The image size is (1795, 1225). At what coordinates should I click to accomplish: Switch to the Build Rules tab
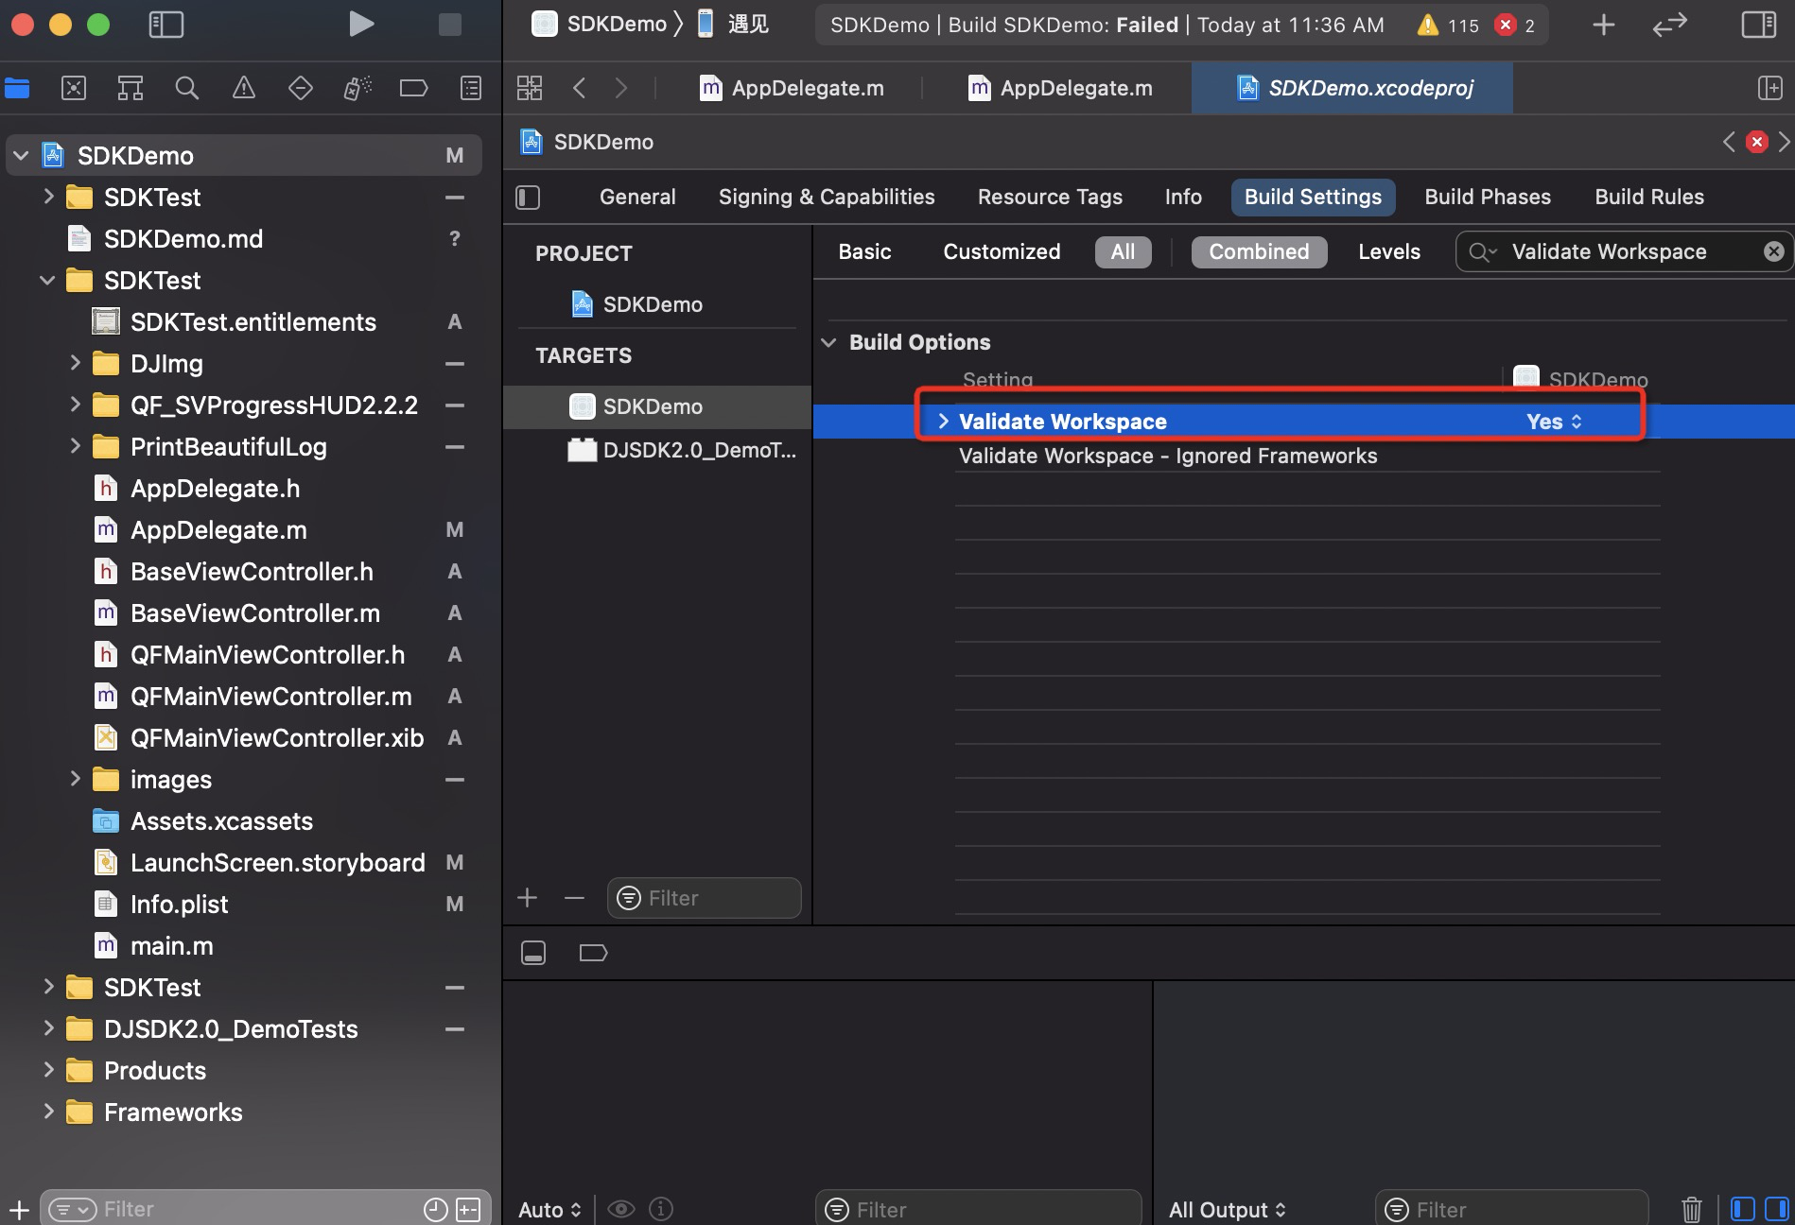pyautogui.click(x=1649, y=197)
